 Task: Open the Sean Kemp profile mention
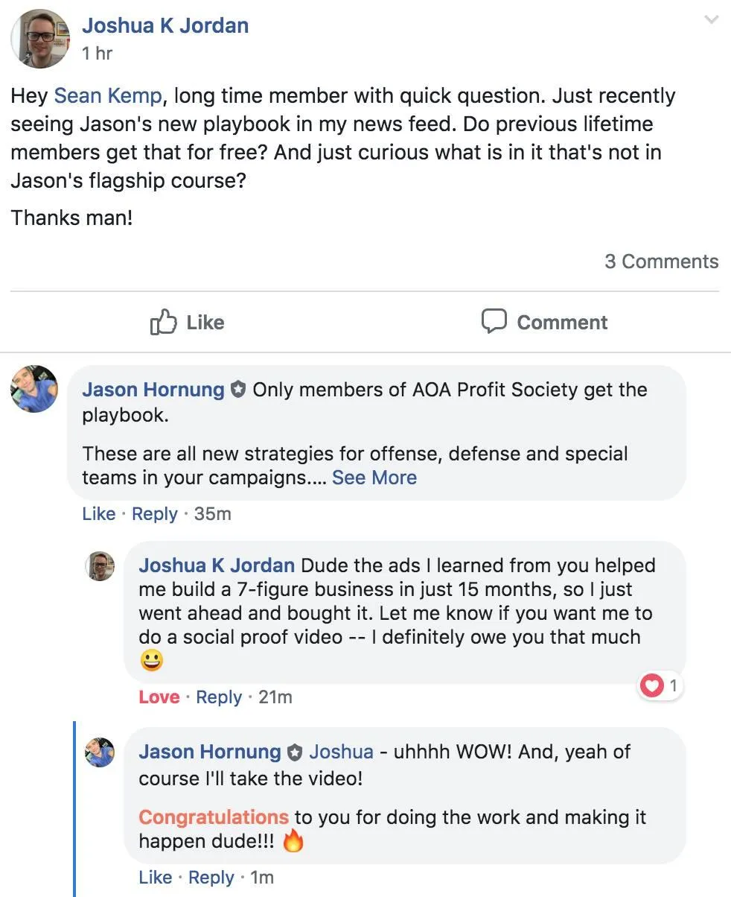tap(107, 96)
